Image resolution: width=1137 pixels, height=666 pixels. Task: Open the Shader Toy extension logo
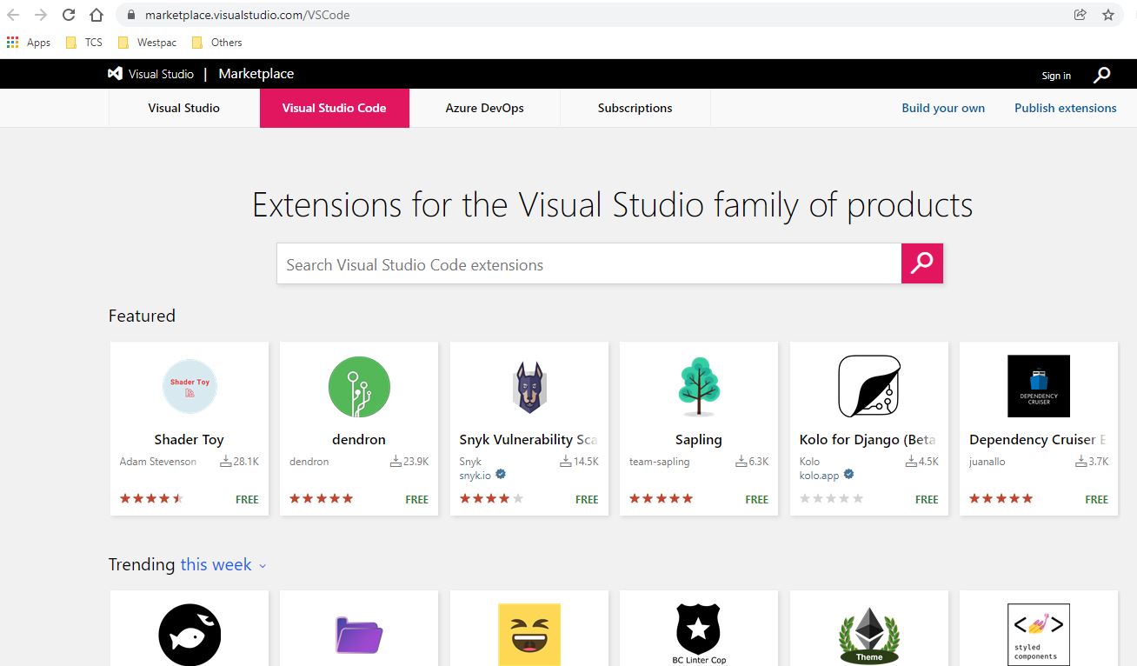tap(189, 385)
